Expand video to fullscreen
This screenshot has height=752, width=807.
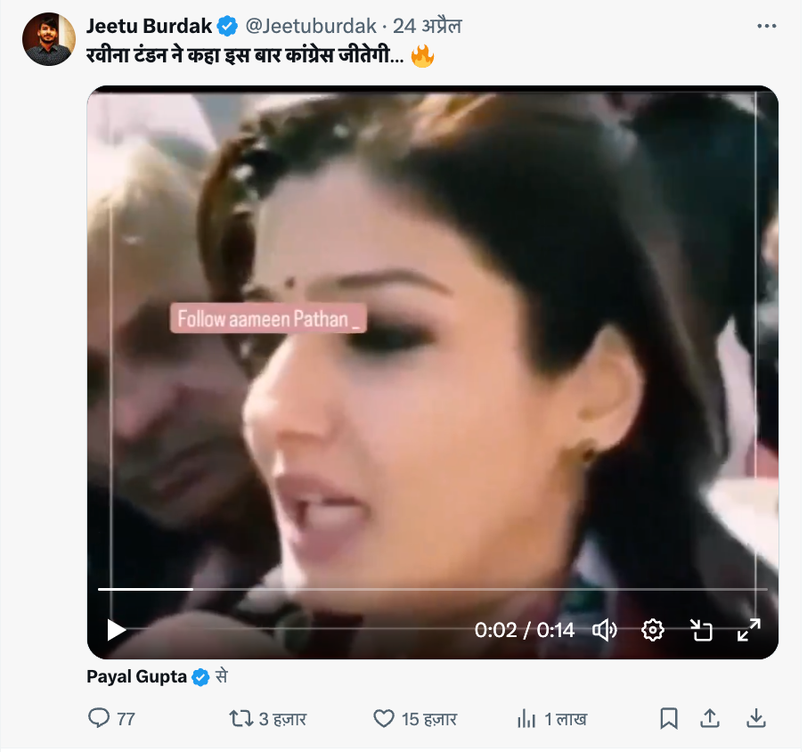(749, 630)
